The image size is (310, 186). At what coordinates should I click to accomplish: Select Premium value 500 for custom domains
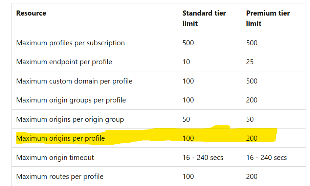[252, 81]
